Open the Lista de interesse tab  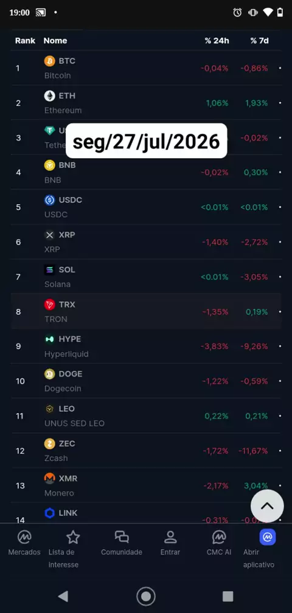pyautogui.click(x=63, y=549)
